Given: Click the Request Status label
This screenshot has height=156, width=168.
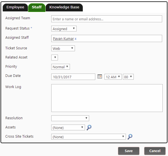Looking at the screenshot, I should coord(17,28).
